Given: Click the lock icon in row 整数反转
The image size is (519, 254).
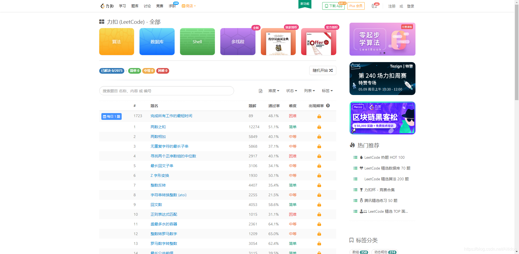Looking at the screenshot, I should [319, 185].
